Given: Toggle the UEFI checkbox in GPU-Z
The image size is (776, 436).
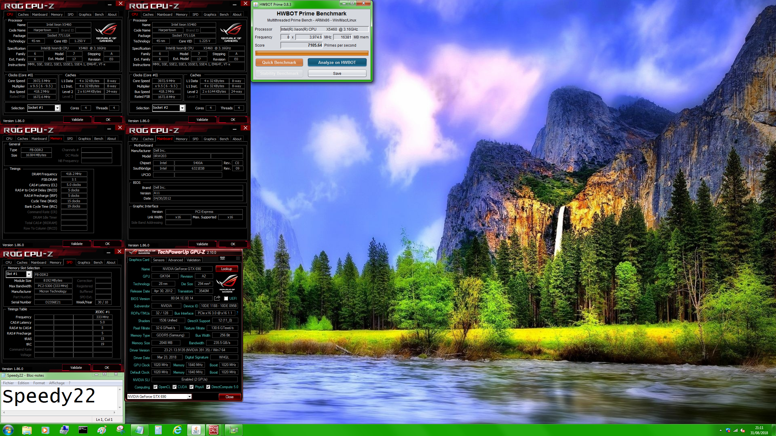Looking at the screenshot, I should 226,299.
